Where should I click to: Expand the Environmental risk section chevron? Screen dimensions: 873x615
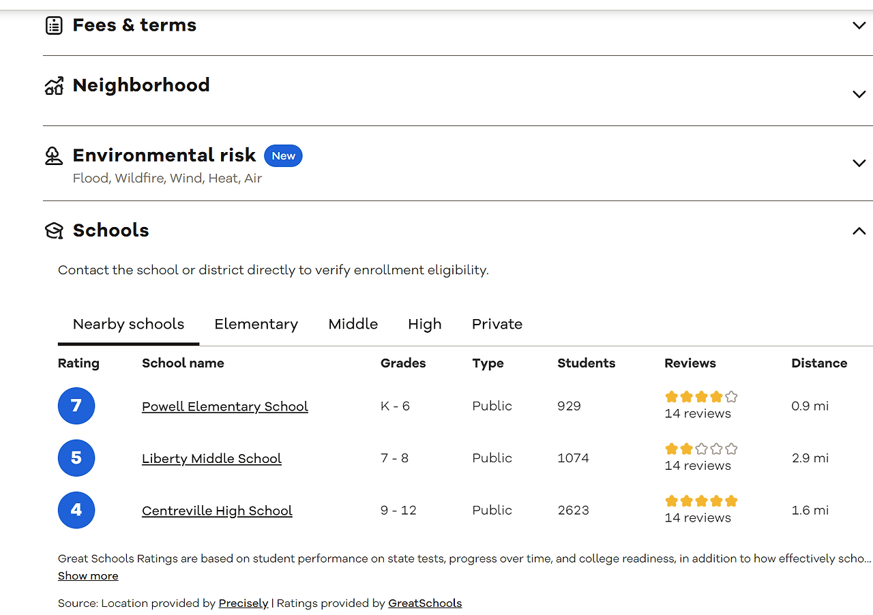[859, 163]
